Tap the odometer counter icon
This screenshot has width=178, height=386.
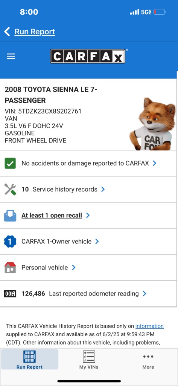click(x=10, y=294)
